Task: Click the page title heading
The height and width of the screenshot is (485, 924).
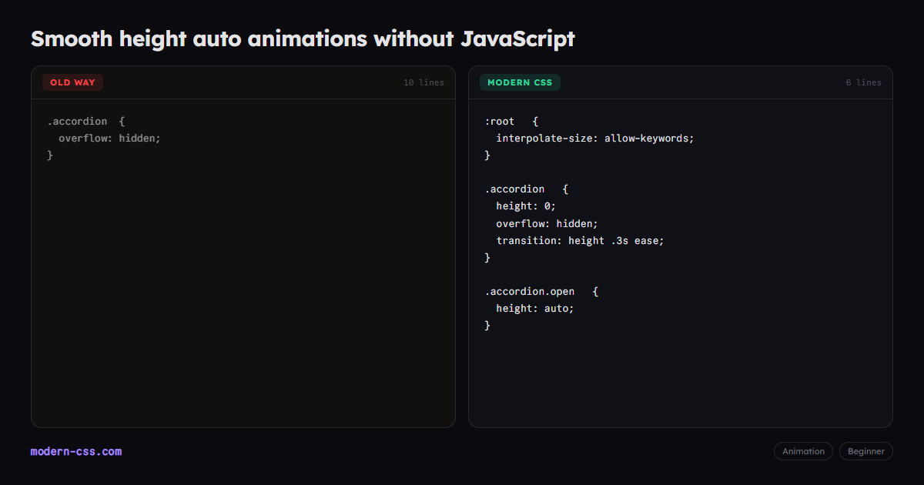Action: (303, 38)
